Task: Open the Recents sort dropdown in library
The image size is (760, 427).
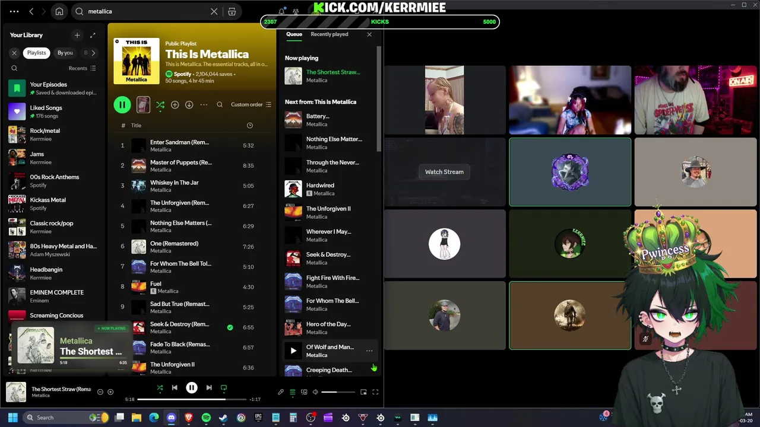Action: point(82,68)
